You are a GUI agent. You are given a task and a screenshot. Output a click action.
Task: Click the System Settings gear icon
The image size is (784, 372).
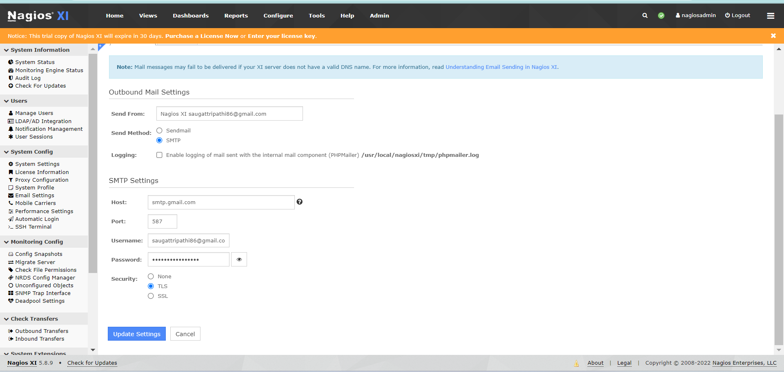[11, 164]
